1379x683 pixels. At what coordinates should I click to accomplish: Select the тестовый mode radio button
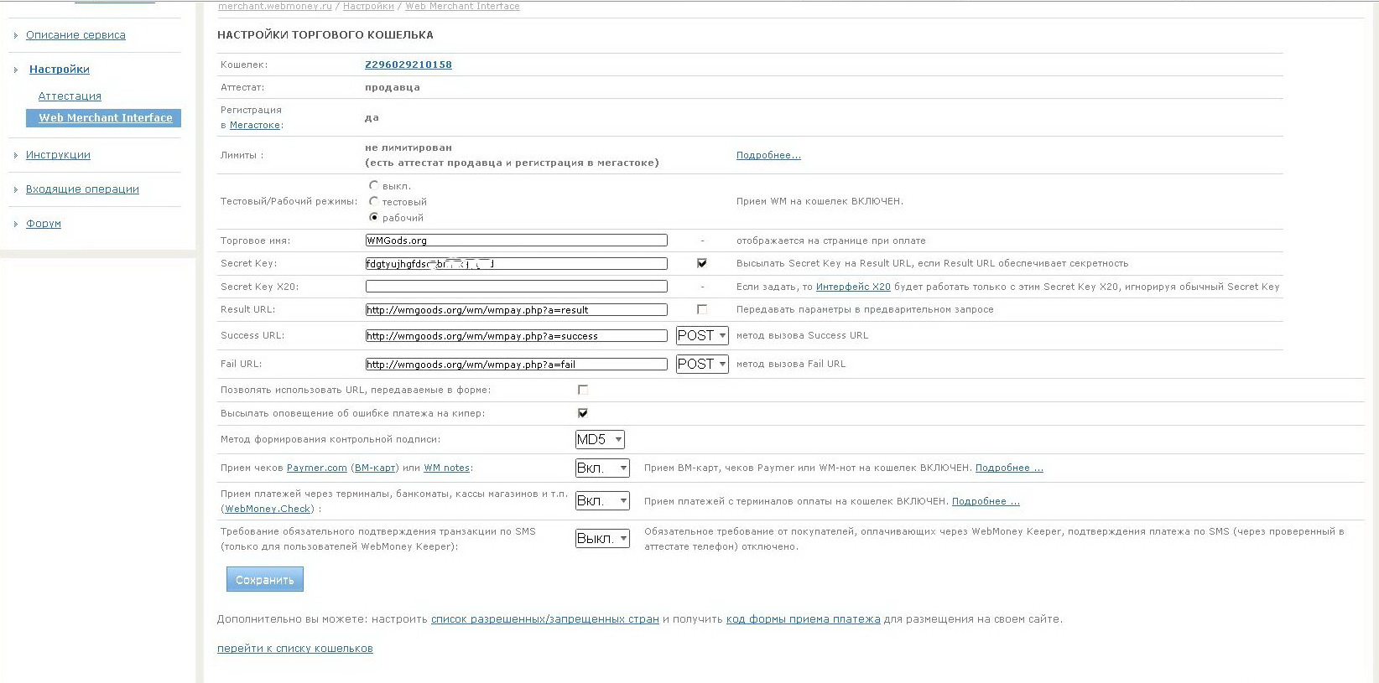click(374, 201)
